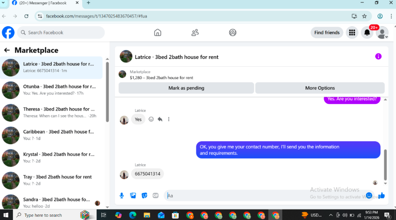396x220 pixels.
Task: Open the emoji picker in the message box
Action: click(x=369, y=195)
